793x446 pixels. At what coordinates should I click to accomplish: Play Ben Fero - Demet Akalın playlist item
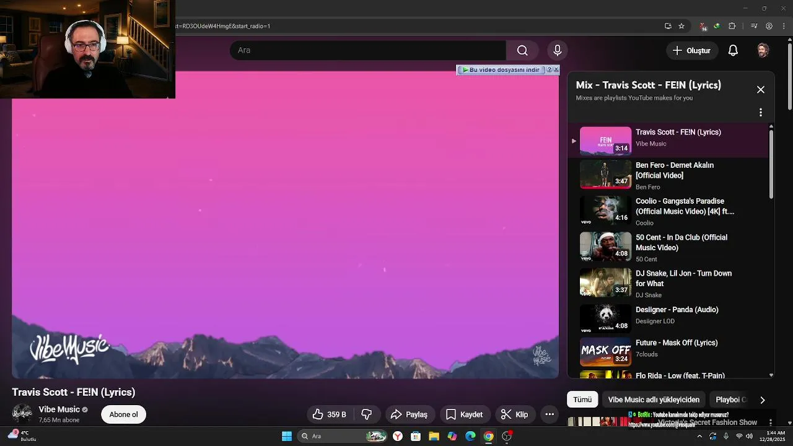click(x=669, y=176)
